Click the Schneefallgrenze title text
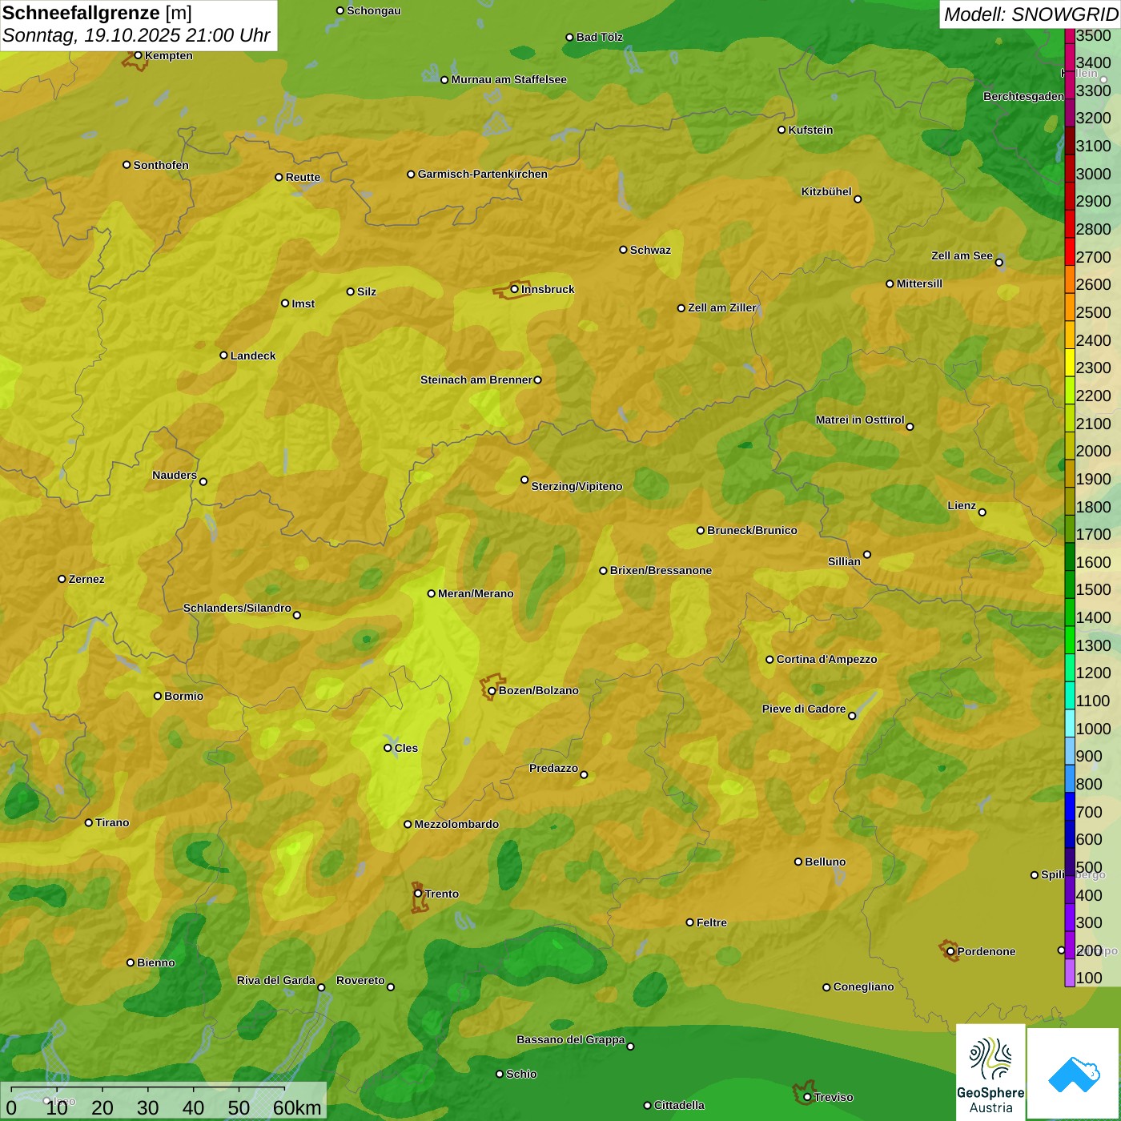This screenshot has height=1121, width=1121. pyautogui.click(x=82, y=14)
